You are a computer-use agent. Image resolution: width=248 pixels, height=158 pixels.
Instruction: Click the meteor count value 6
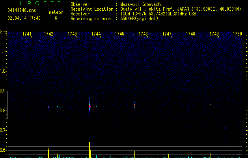(56, 18)
